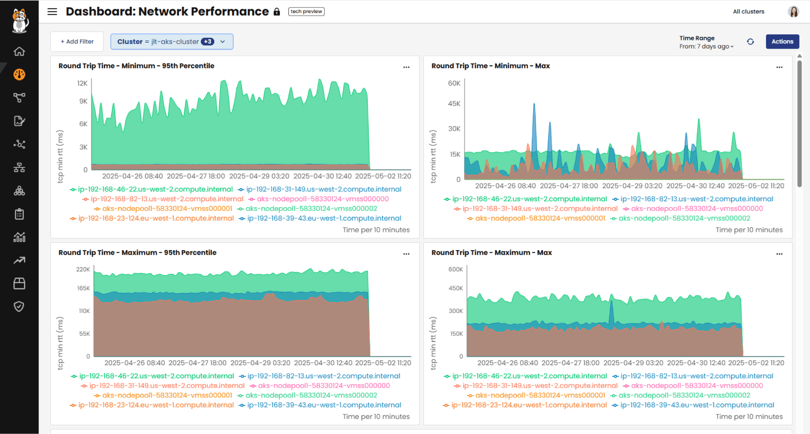The image size is (810, 434).
Task: Click the upward trending arrow sidebar icon
Action: click(x=19, y=260)
